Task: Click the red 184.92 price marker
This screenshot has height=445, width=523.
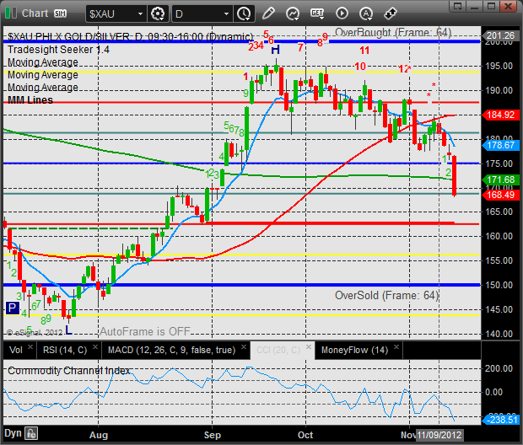Action: click(501, 115)
